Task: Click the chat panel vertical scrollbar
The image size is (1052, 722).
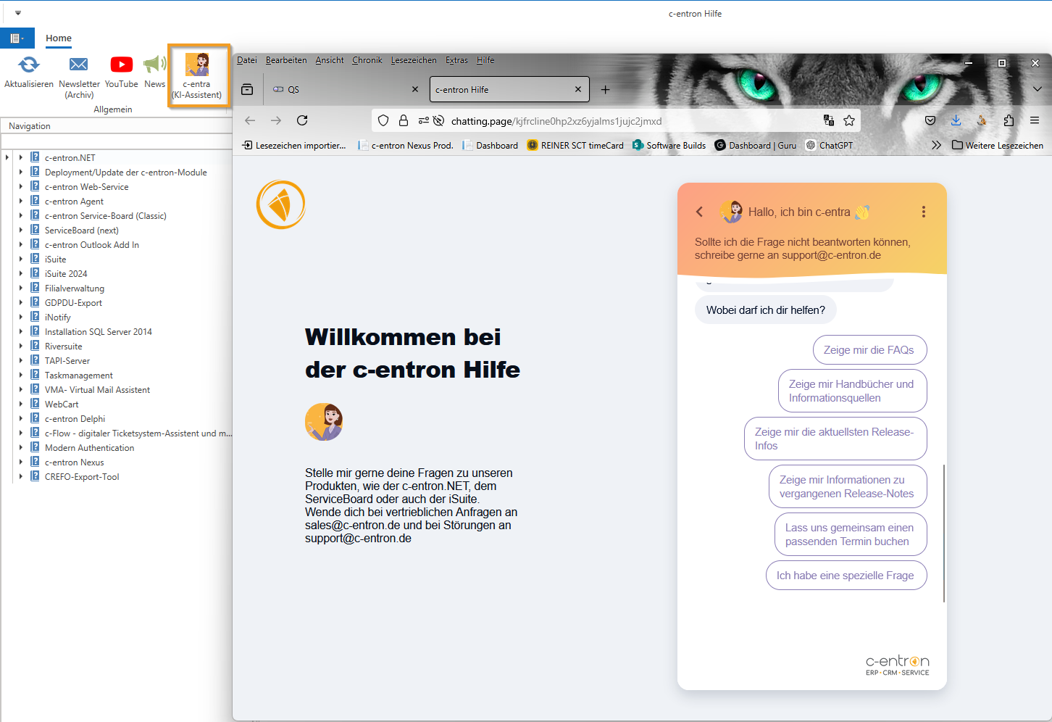Action: [x=943, y=533]
